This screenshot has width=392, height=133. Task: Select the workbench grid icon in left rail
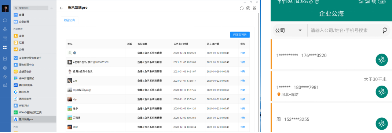tap(5, 47)
